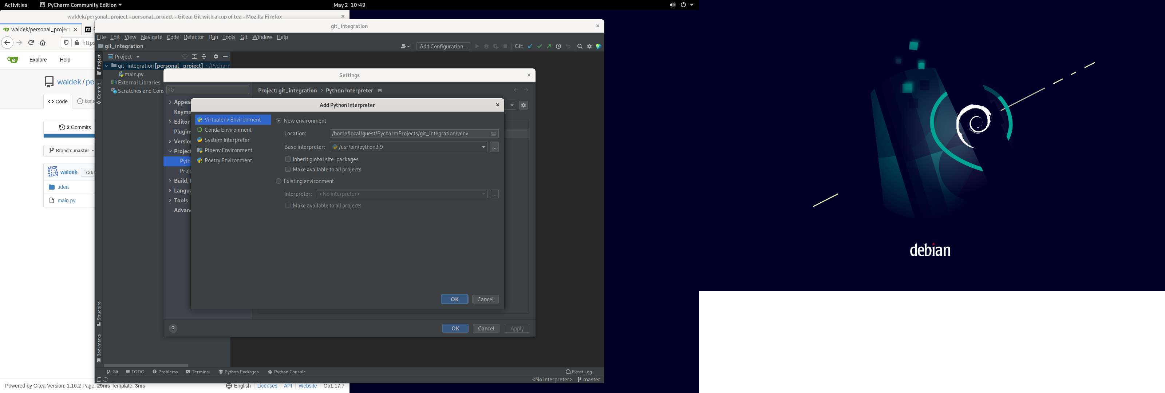Select Virtualenv Environment option
1165x393 pixels.
click(x=232, y=120)
